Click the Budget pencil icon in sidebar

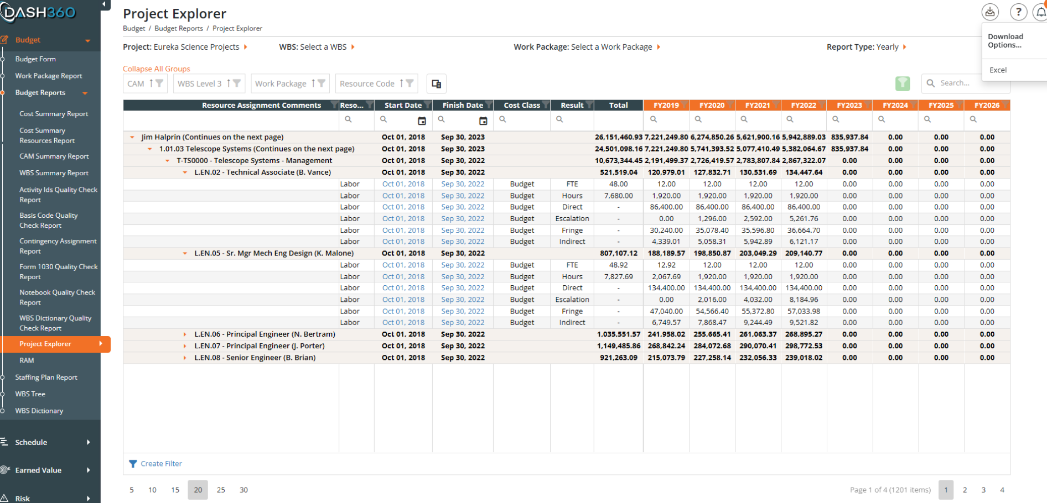[5, 40]
